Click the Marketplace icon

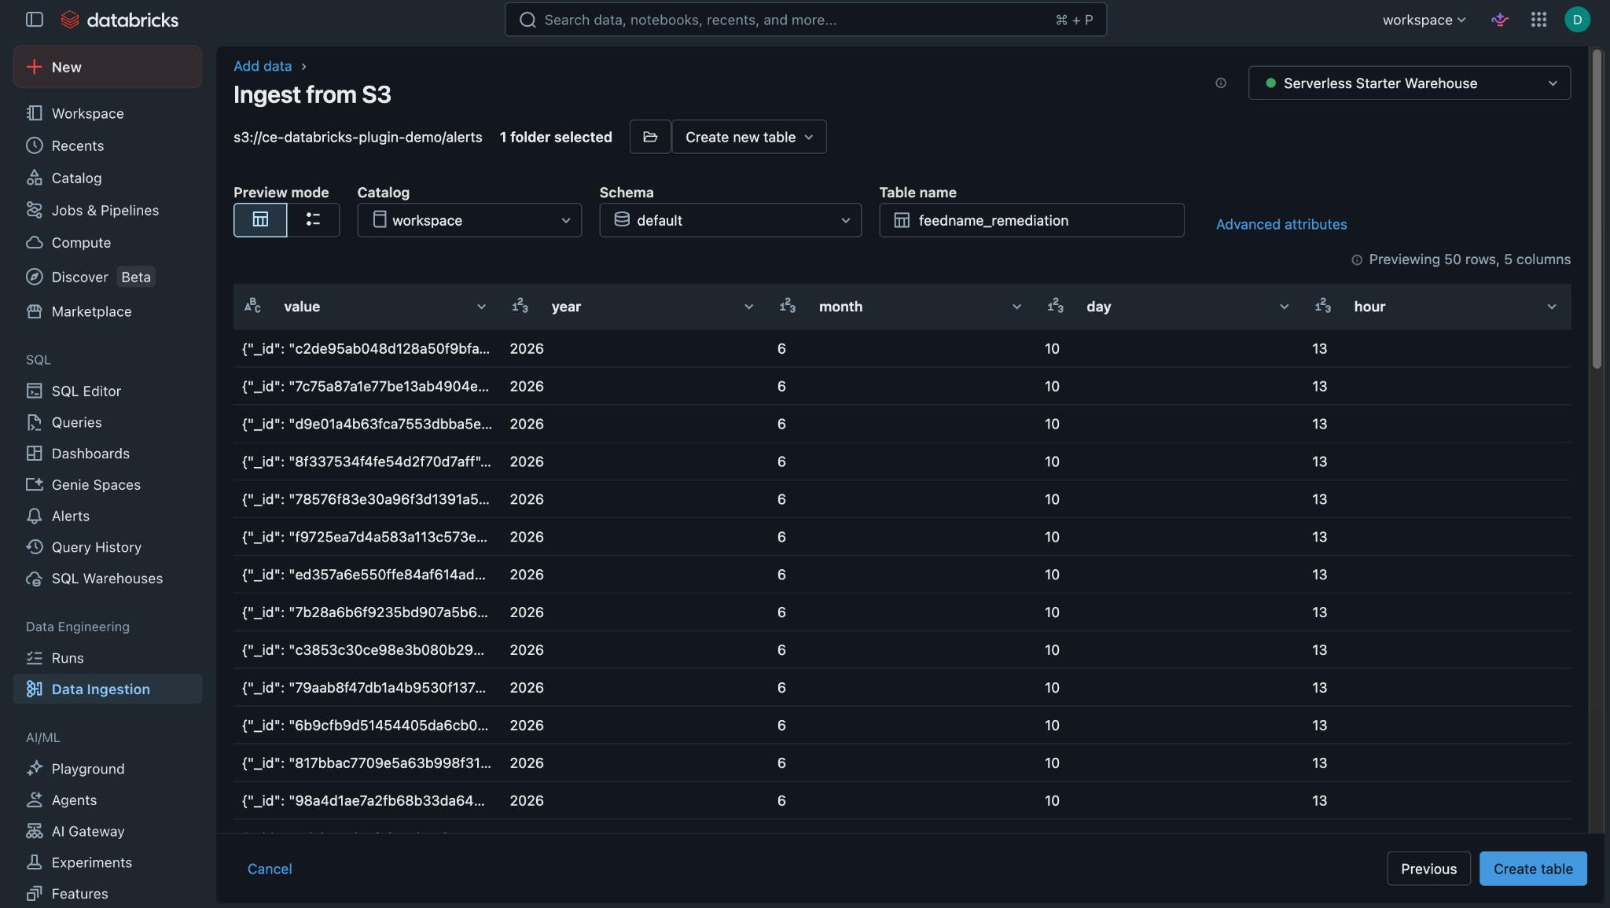pos(35,311)
